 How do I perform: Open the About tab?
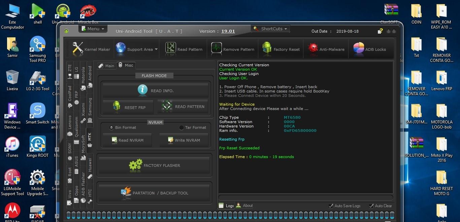[x=244, y=206]
